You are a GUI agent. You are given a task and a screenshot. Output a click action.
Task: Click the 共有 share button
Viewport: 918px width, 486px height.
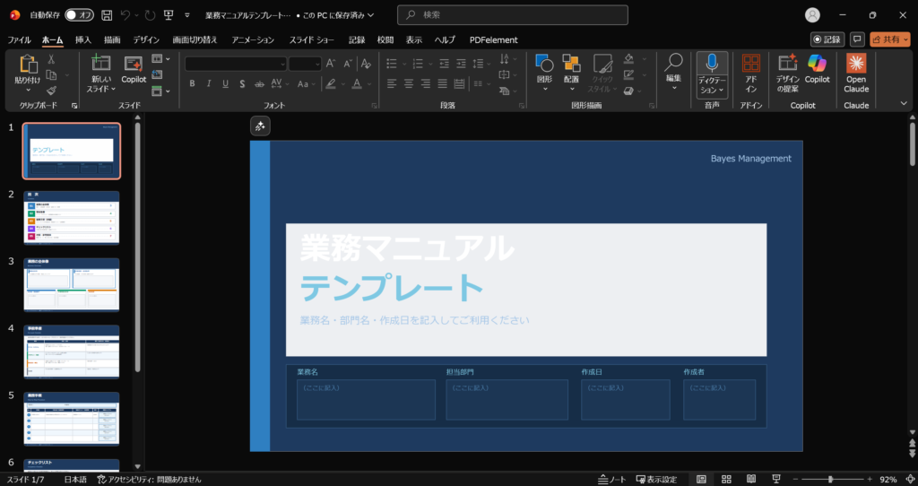pos(889,39)
